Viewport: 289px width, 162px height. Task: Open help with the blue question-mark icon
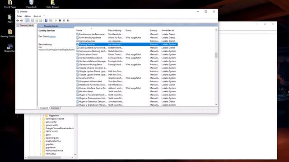(46, 21)
